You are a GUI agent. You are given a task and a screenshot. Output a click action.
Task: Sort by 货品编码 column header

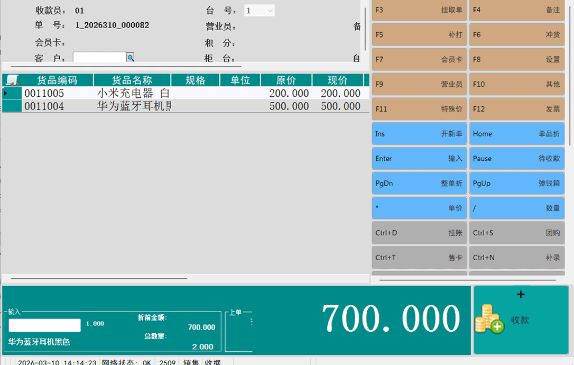point(57,80)
